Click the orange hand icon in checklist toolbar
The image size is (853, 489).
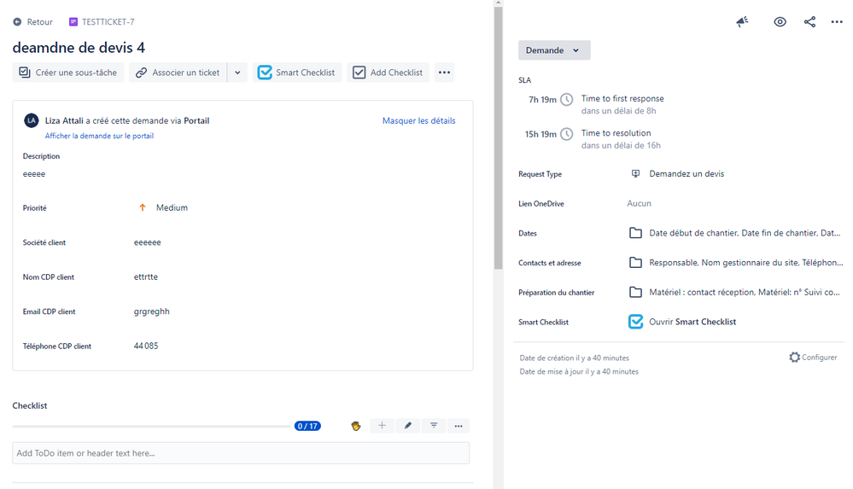(x=356, y=426)
